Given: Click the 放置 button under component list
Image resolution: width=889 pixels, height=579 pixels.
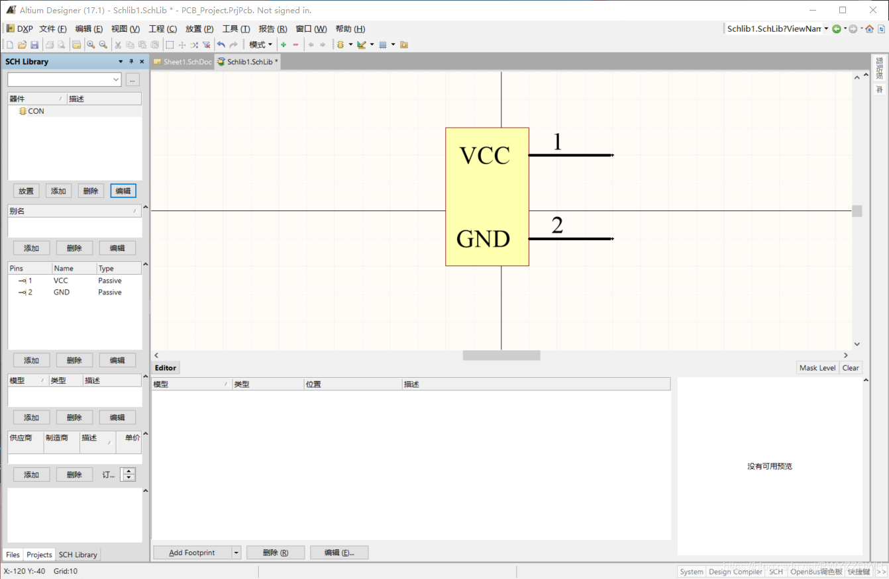Looking at the screenshot, I should click(26, 191).
